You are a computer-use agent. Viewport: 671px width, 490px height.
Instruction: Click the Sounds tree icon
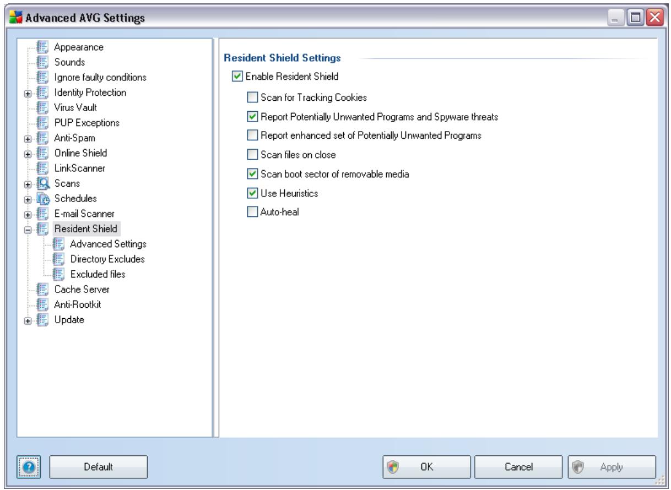click(44, 63)
